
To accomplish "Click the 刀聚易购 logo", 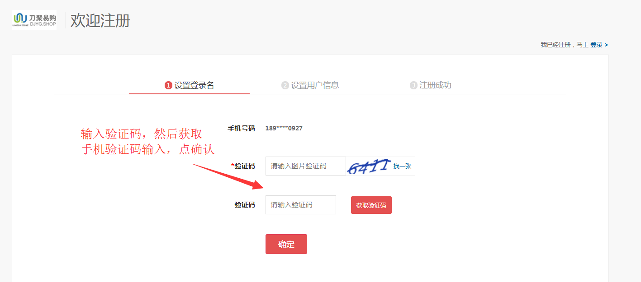I will (34, 20).
